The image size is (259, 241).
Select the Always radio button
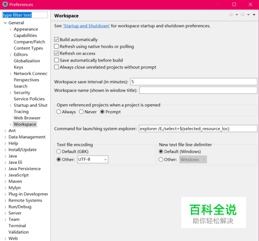59,112
